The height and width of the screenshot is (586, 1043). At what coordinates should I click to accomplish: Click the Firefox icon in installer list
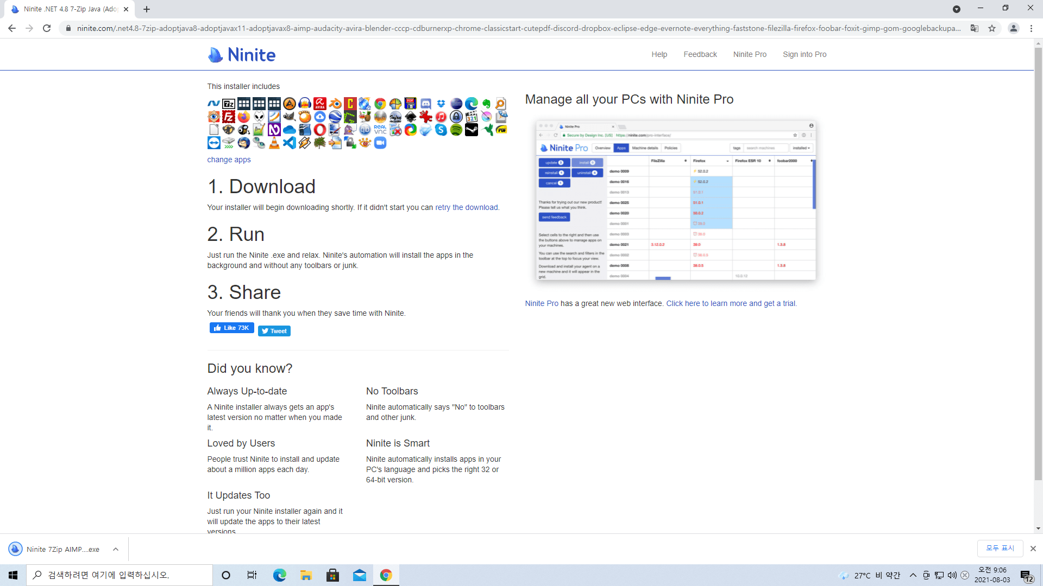coord(244,117)
